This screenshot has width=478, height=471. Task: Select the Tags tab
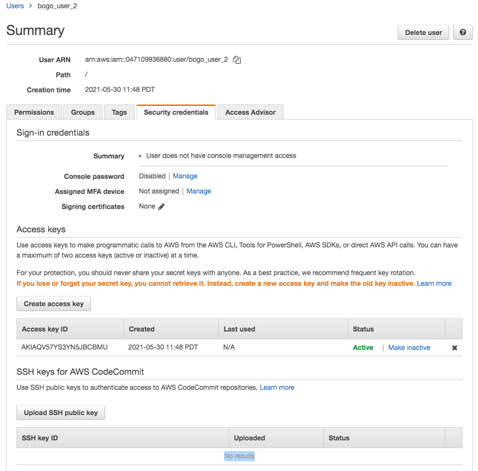119,112
